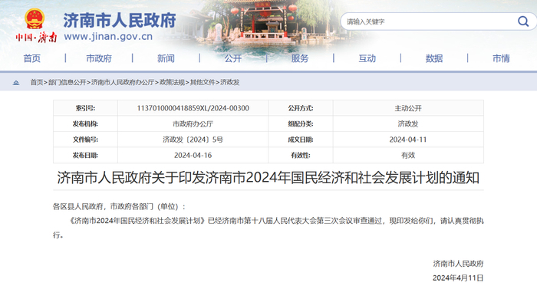537x286 pixels.
Task: Click the 文件编号 label cell
Action: tap(85, 140)
